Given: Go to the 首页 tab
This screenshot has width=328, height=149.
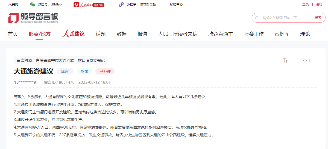Looking at the screenshot, I should (x=13, y=34).
